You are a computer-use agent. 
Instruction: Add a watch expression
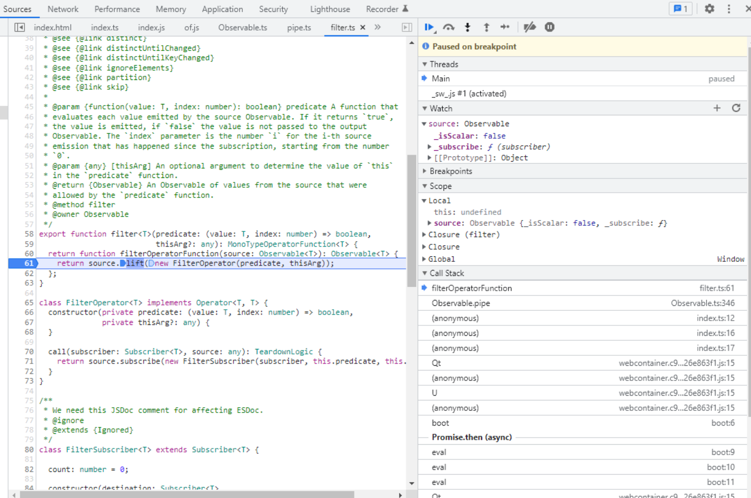tap(717, 108)
